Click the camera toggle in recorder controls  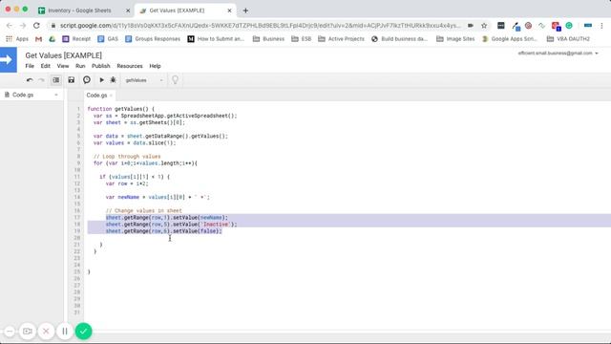pyautogui.click(x=28, y=332)
